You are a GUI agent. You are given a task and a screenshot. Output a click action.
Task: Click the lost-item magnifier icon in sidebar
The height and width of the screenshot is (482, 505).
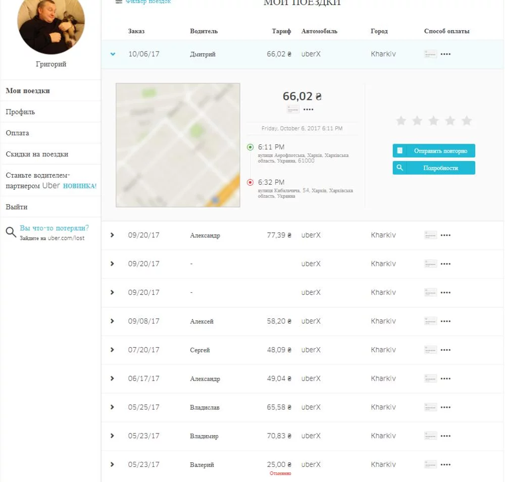pyautogui.click(x=11, y=232)
